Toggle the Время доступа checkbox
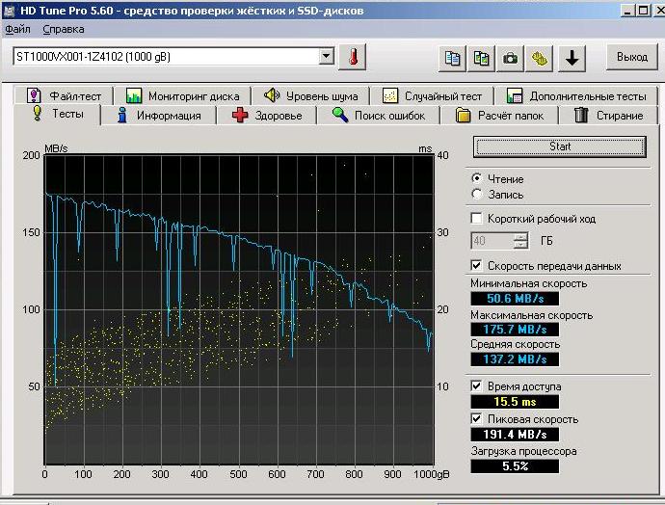Image resolution: width=665 pixels, height=505 pixels. tap(477, 385)
